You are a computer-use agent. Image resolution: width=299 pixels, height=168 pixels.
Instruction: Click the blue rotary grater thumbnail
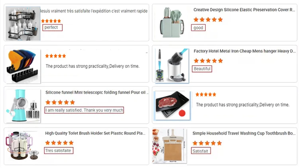point(23,106)
